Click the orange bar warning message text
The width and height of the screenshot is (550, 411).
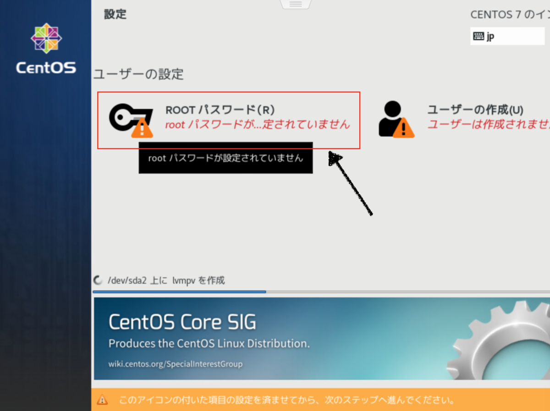point(287,400)
